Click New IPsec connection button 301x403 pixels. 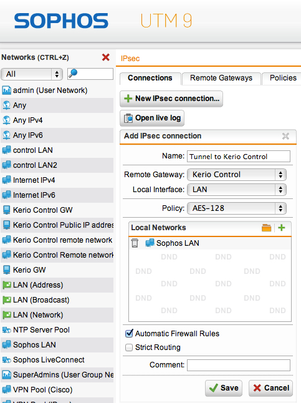(171, 99)
